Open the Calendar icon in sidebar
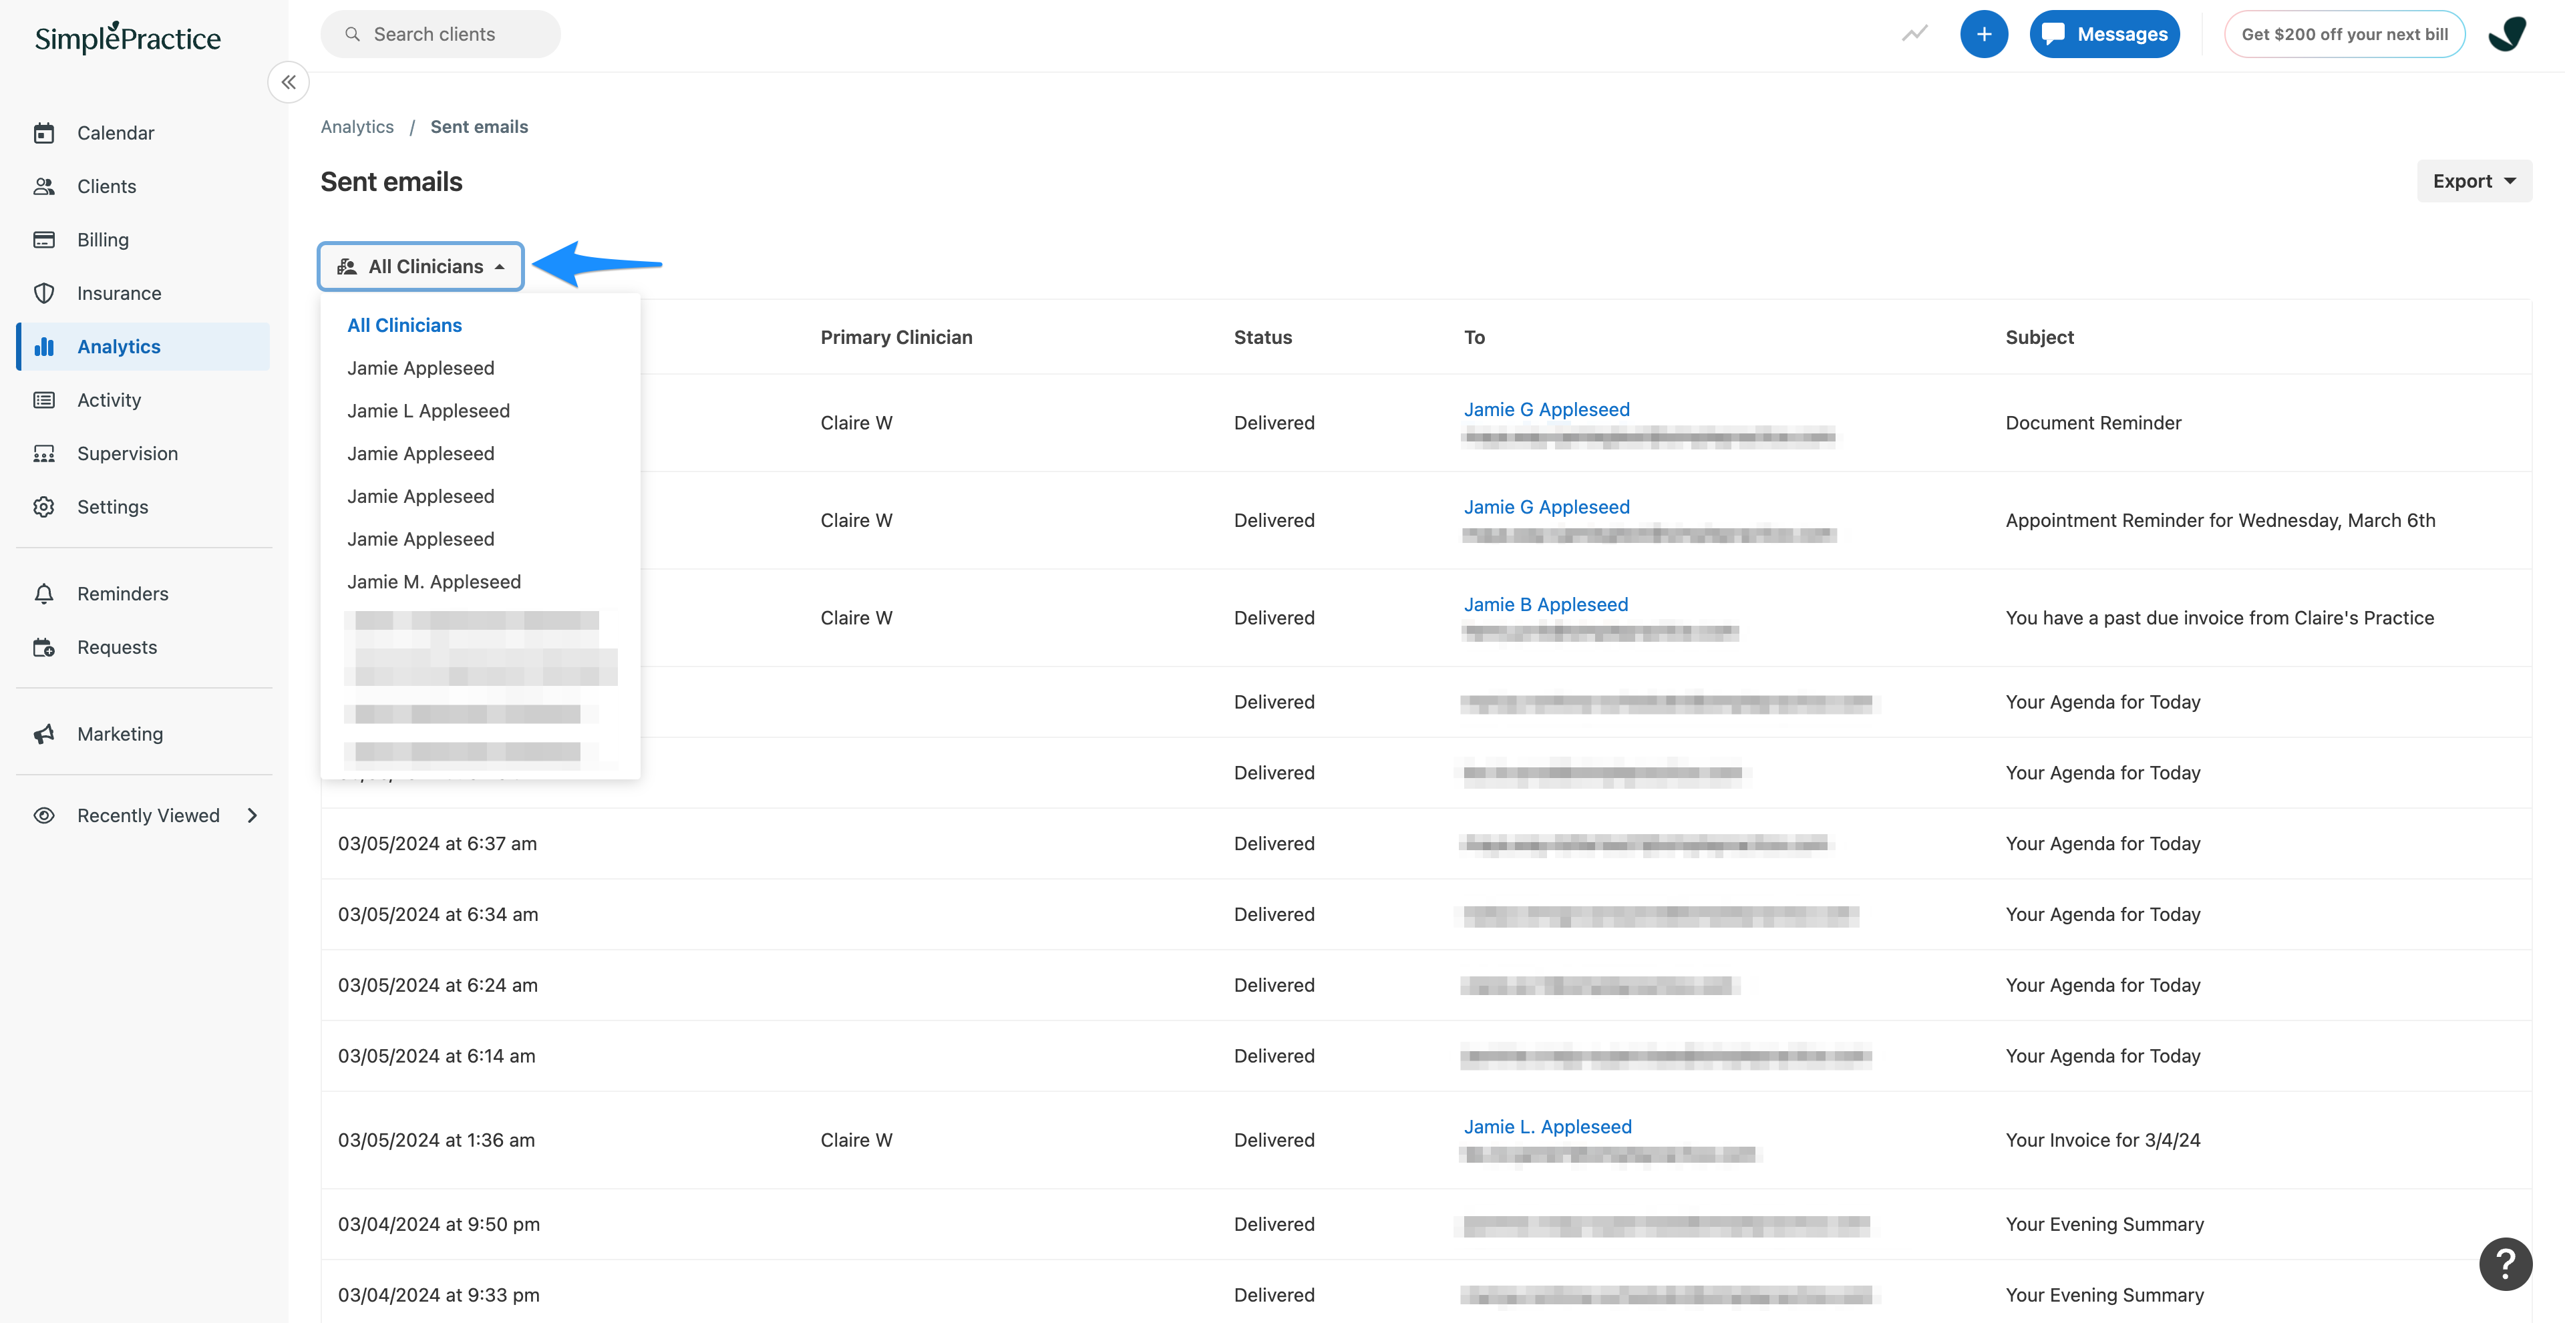This screenshot has width=2565, height=1323. click(x=44, y=134)
